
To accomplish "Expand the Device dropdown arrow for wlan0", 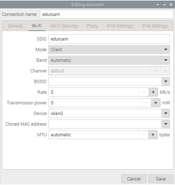I will coord(166,113).
